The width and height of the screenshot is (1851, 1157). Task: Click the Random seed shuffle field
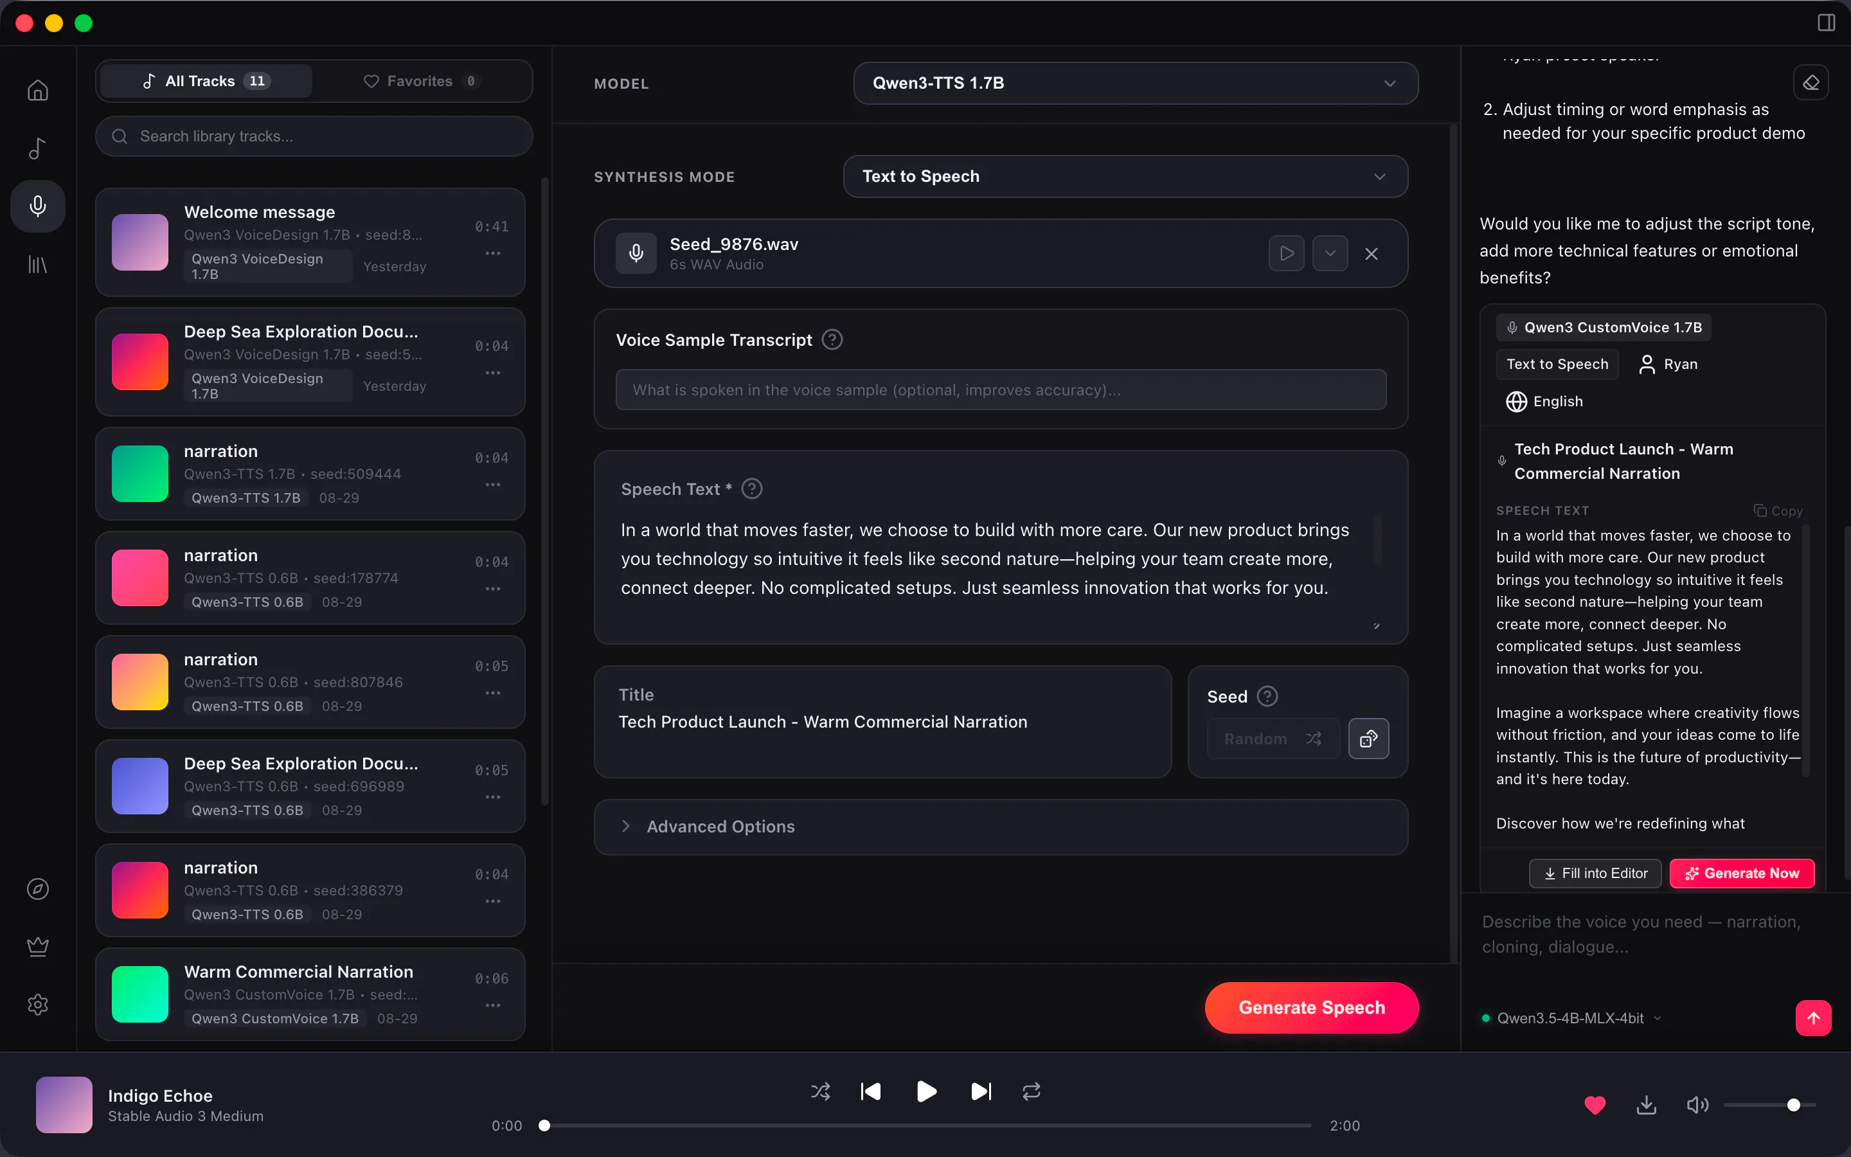click(1273, 739)
